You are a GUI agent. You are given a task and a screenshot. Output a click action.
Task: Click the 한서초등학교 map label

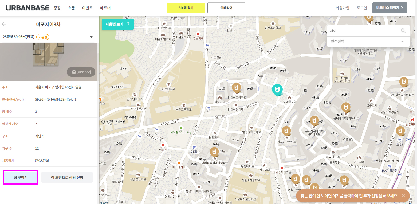point(273,28)
